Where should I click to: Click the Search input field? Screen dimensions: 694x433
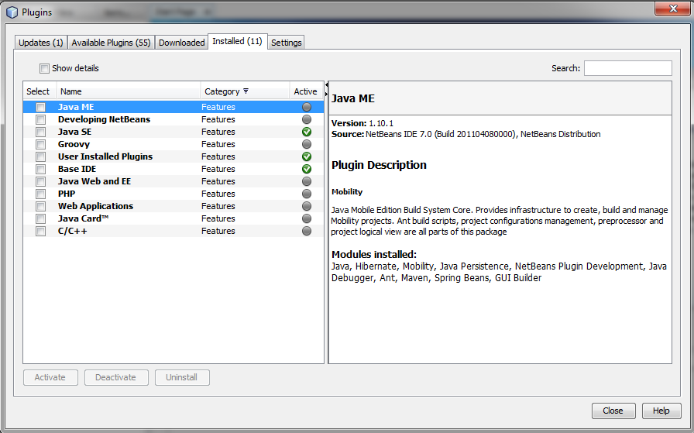[x=627, y=68]
